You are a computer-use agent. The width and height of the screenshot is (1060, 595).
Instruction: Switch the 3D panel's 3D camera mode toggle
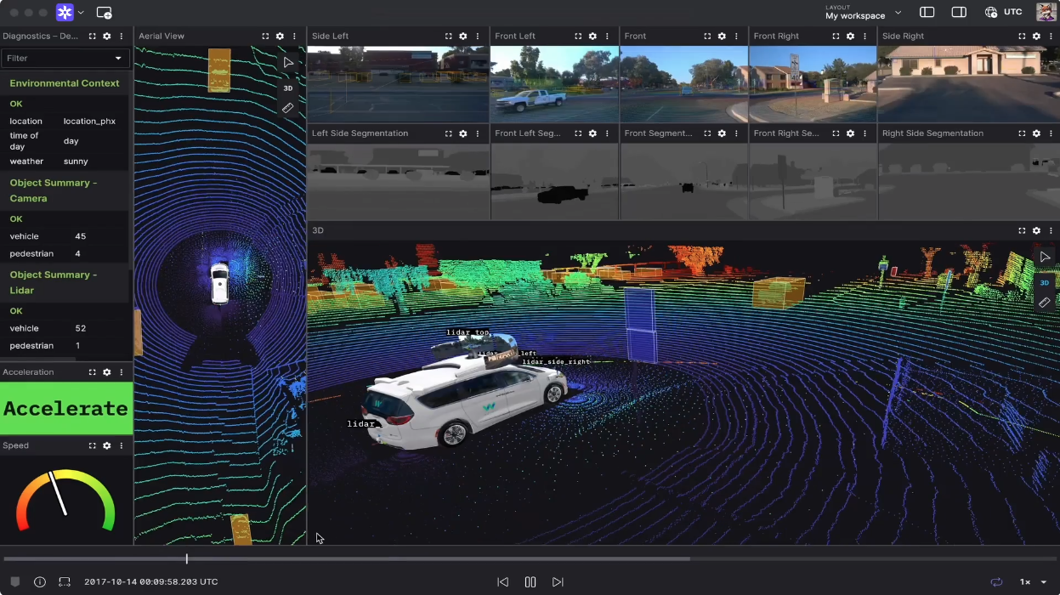point(1045,282)
